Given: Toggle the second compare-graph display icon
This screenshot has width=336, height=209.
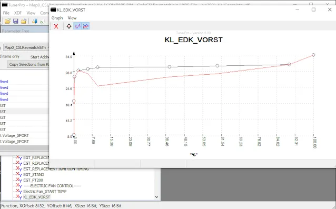Looking at the screenshot, I should click(85, 26).
